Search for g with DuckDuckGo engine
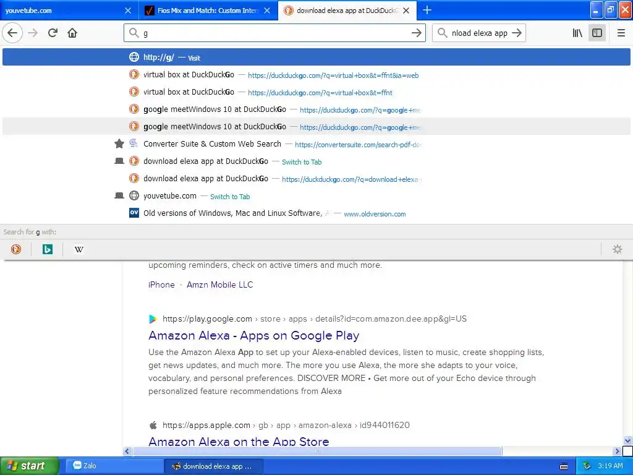This screenshot has height=475, width=633. click(15, 249)
